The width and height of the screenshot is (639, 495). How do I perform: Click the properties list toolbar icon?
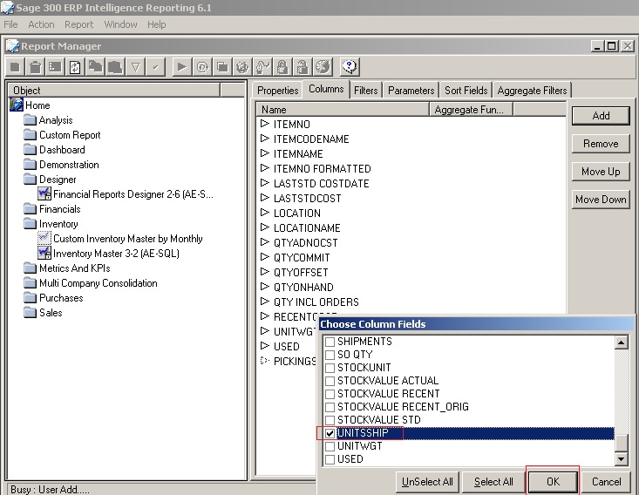(56, 67)
